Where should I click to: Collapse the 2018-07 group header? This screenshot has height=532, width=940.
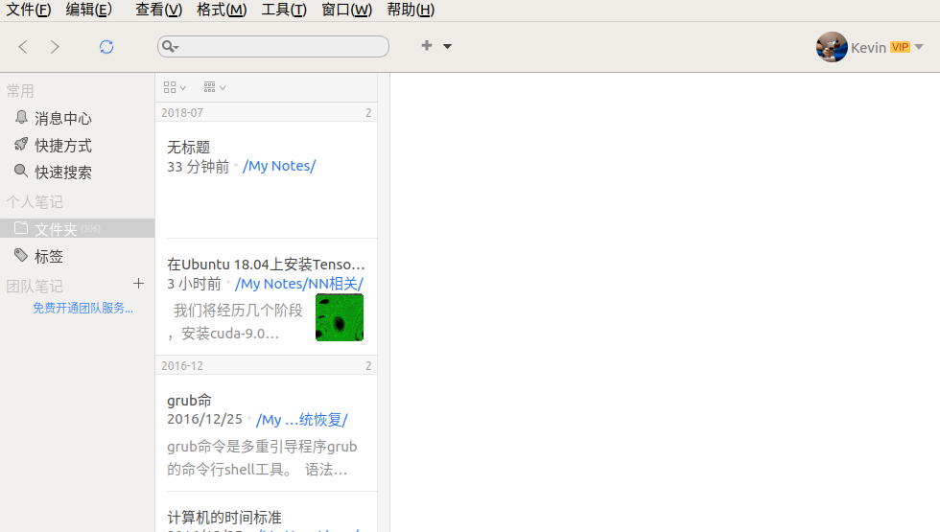click(x=267, y=112)
